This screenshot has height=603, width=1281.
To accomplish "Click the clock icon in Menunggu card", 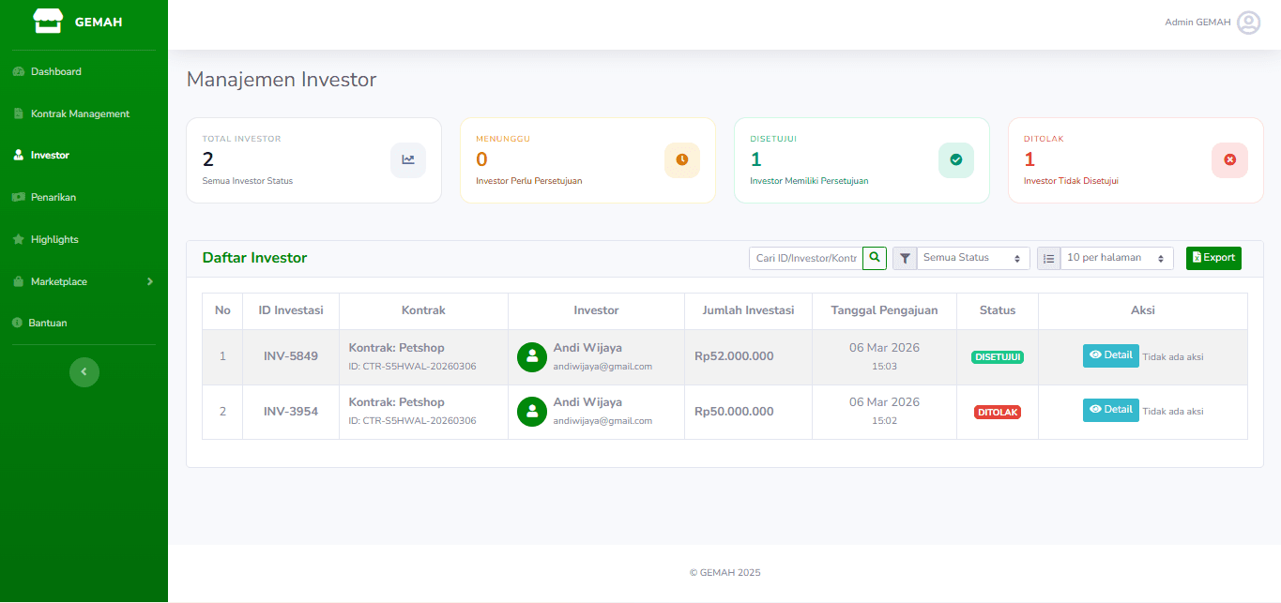I will 682,160.
